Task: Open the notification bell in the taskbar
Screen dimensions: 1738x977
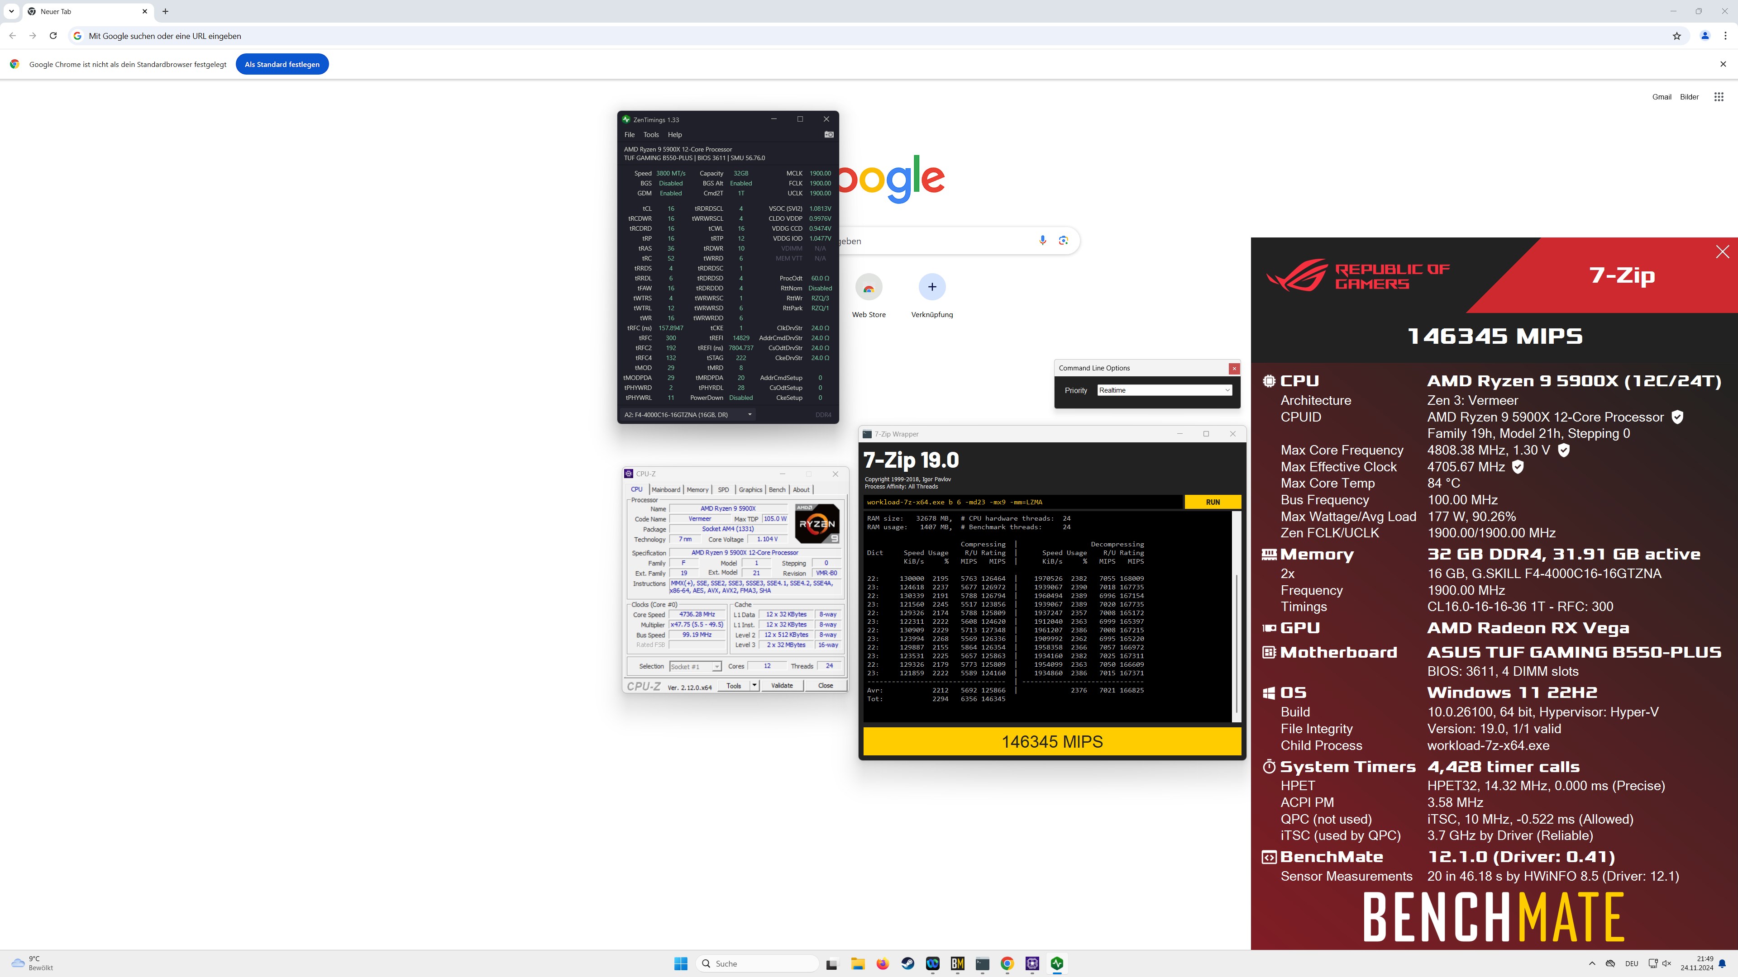Action: 1723,963
